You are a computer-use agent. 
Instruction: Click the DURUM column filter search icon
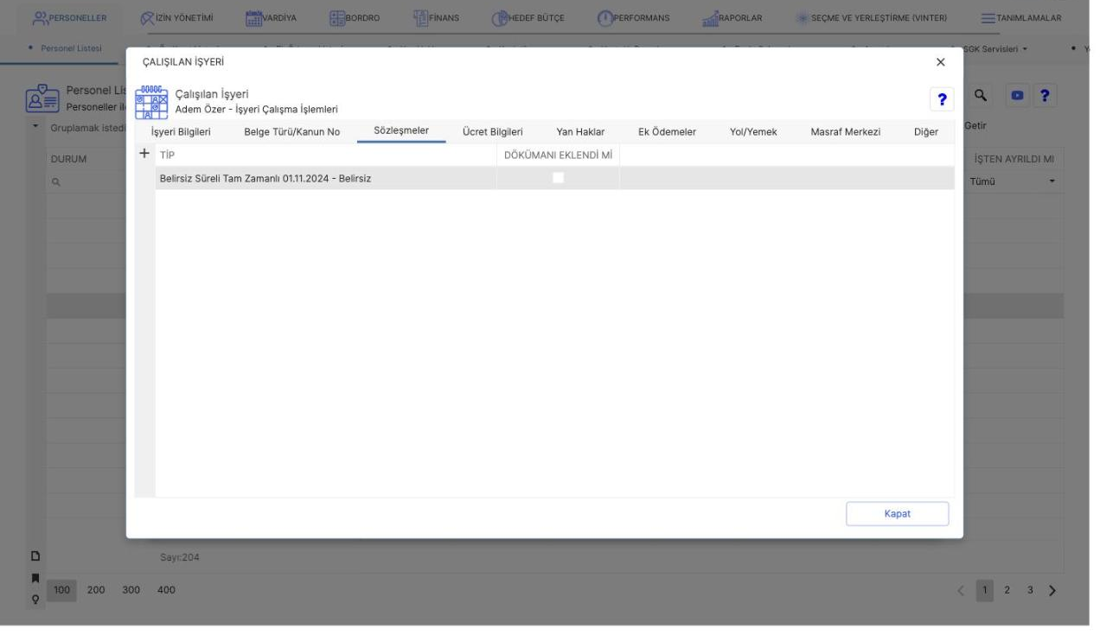tap(55, 183)
